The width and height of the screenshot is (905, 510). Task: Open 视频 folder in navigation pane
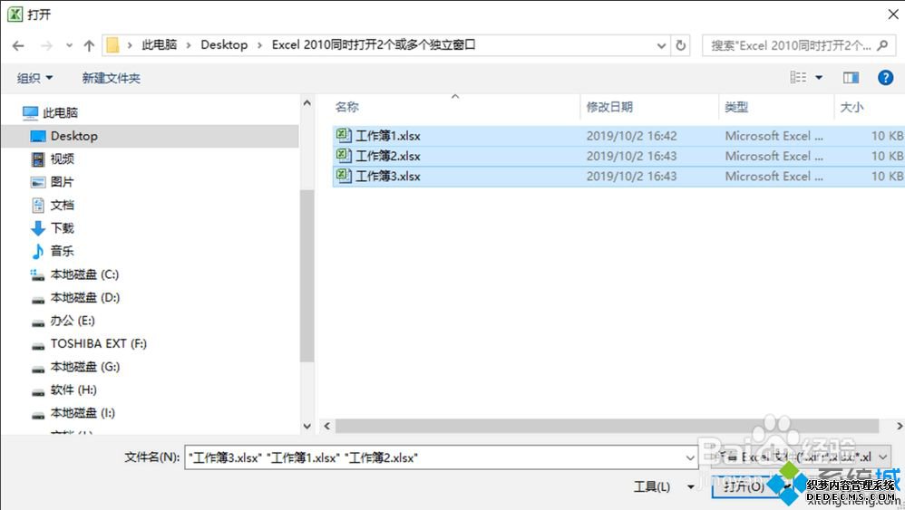63,159
